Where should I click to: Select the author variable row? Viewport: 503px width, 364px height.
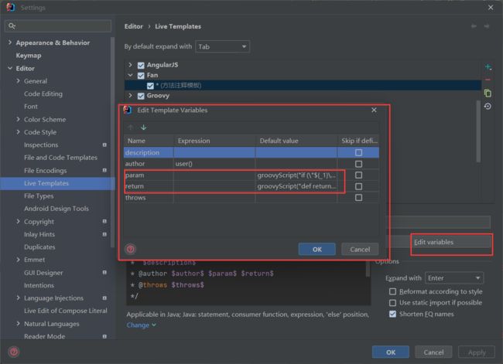[x=251, y=164]
